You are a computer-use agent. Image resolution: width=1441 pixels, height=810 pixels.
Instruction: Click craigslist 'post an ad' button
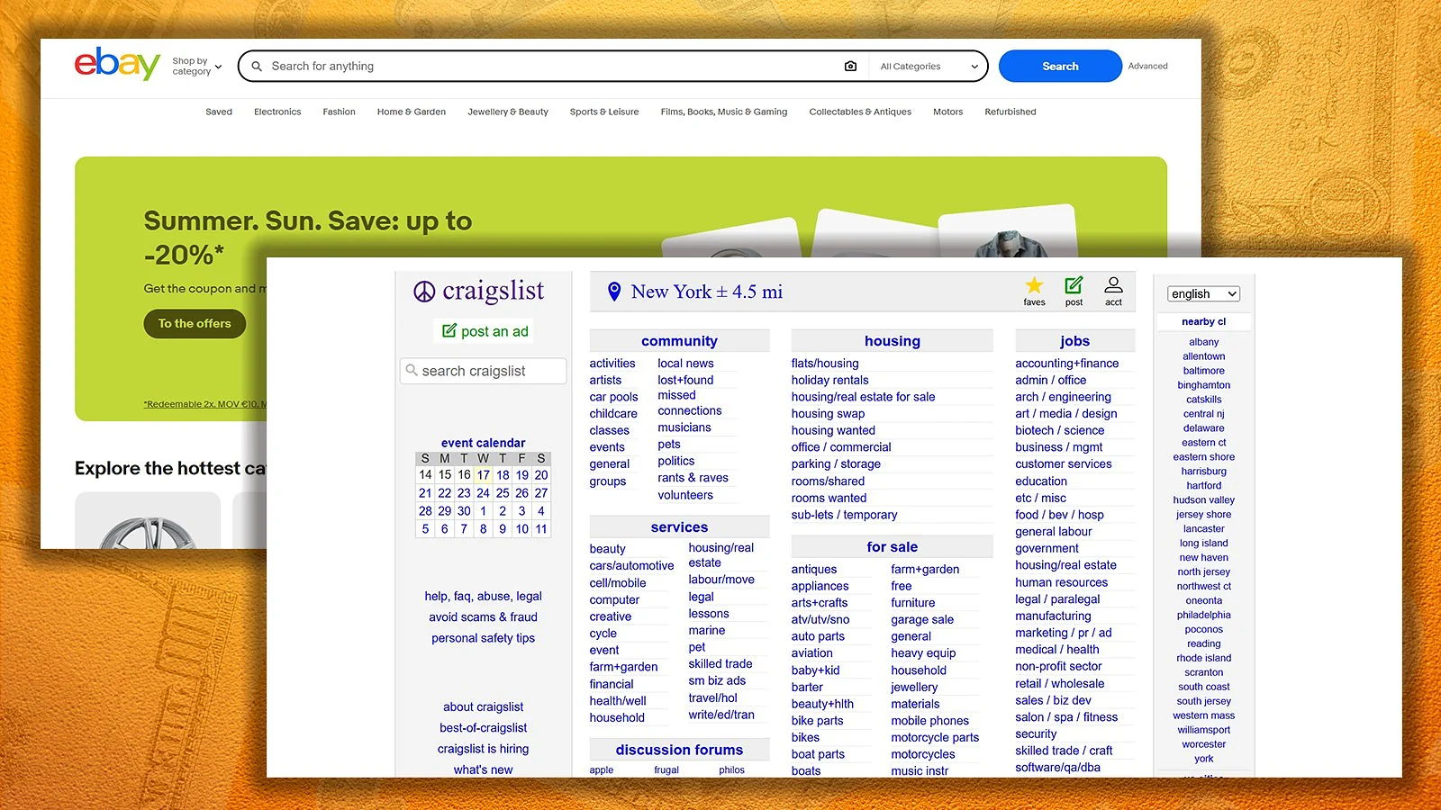pyautogui.click(x=485, y=331)
